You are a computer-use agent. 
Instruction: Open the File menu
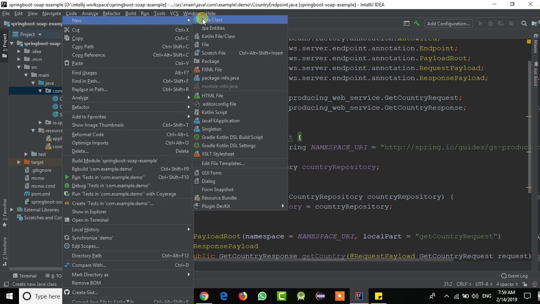pos(6,14)
